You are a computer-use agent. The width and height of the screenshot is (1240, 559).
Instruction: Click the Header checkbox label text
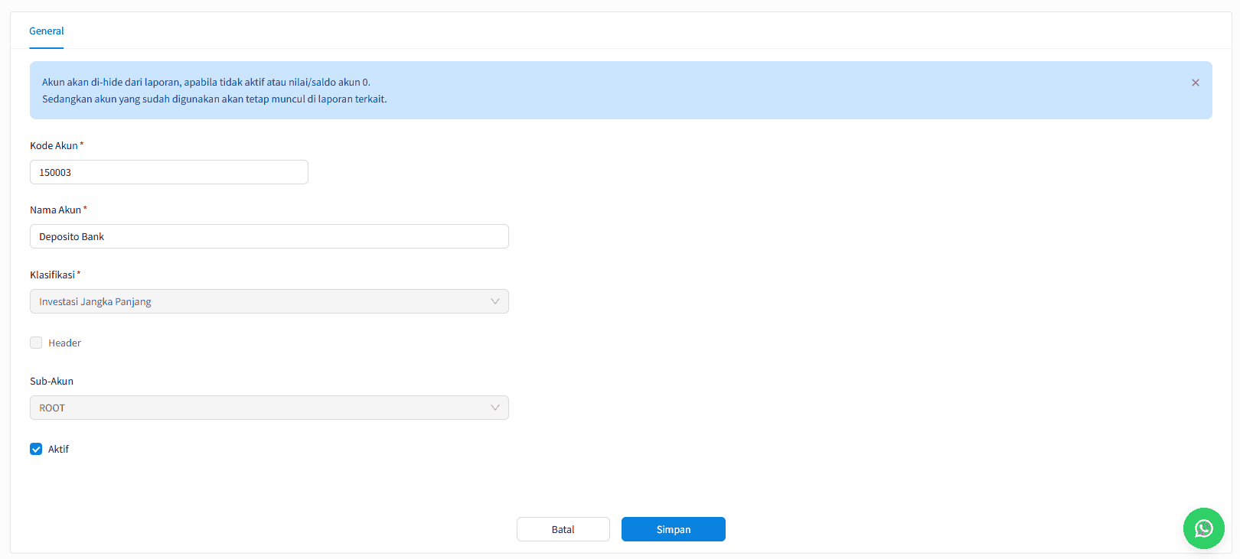64,343
